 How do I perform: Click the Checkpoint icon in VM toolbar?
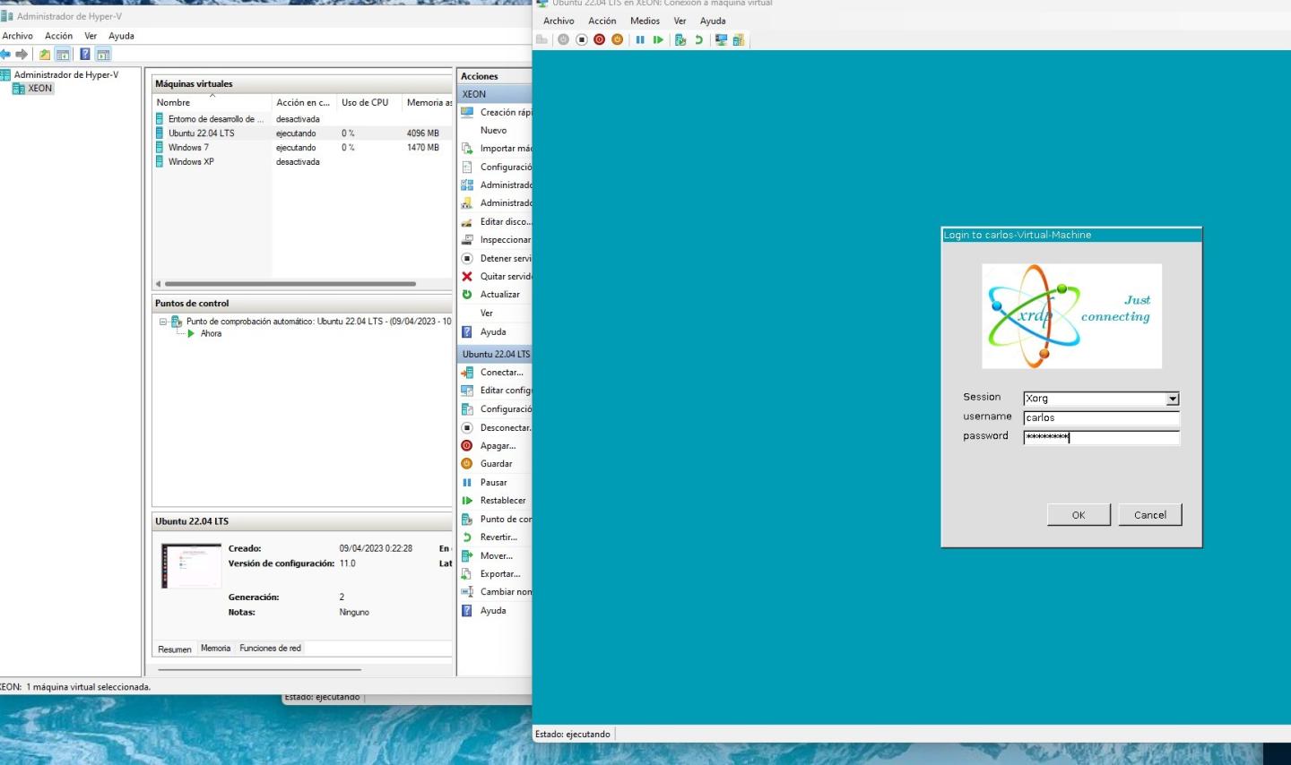coord(680,39)
